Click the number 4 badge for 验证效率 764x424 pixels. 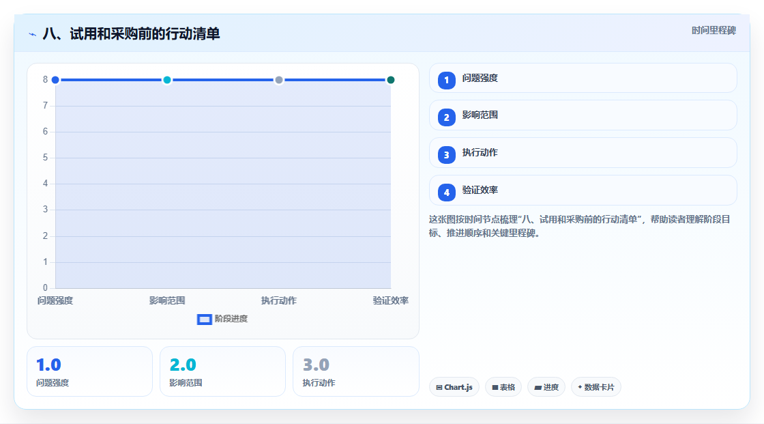coord(446,193)
